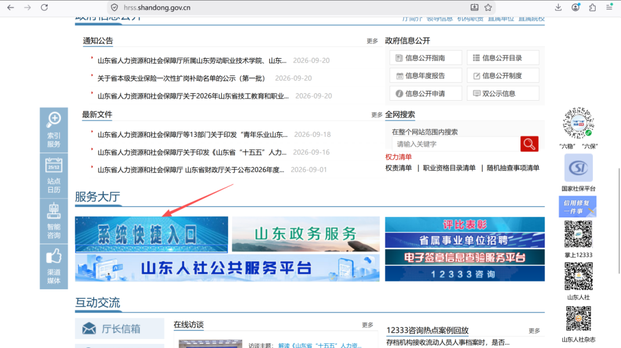Open 智能咨询 robot sidebar icon

[54, 221]
